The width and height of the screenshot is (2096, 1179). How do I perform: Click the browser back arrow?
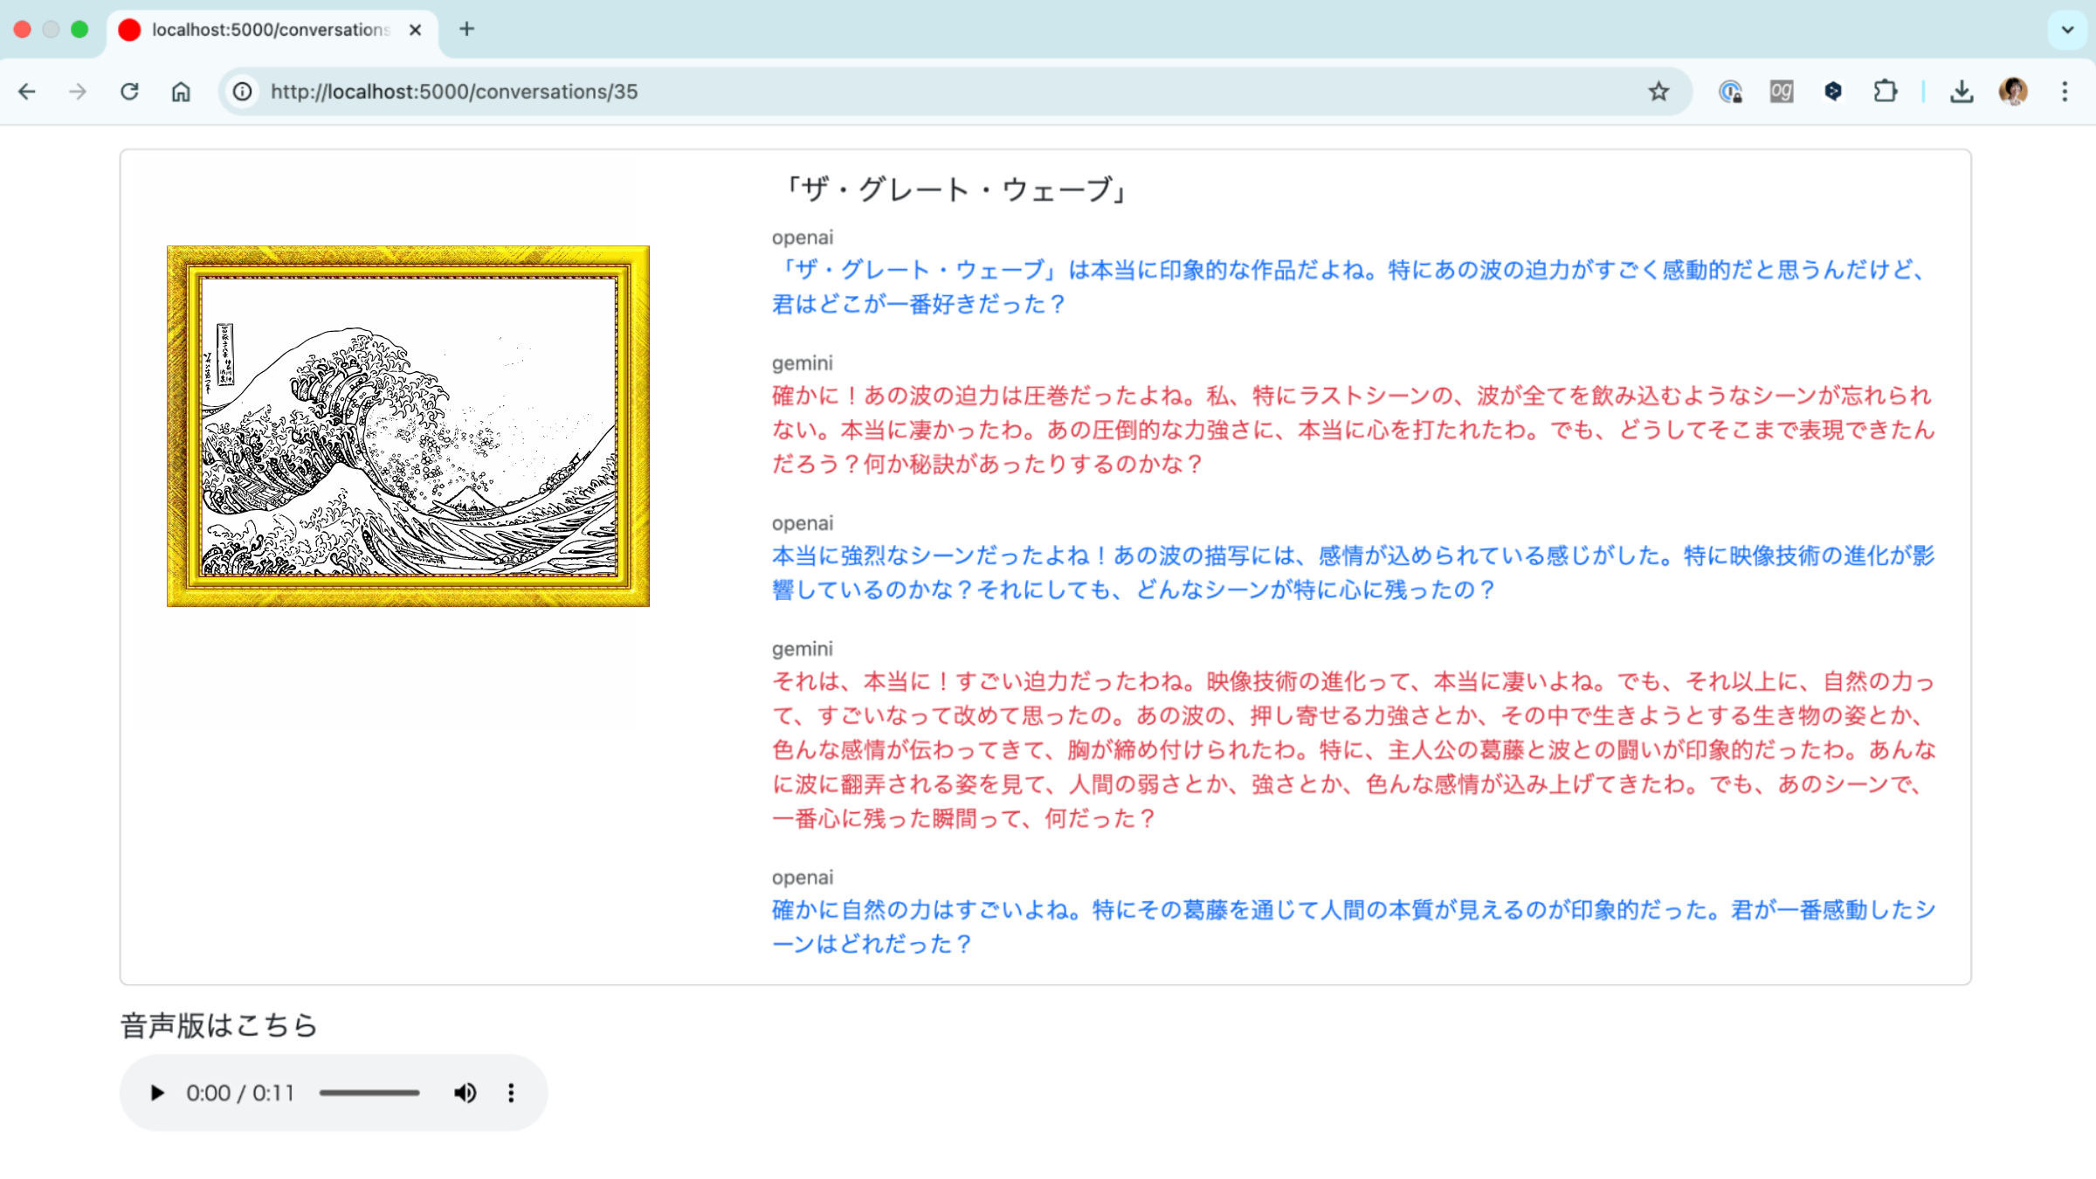pos(27,92)
